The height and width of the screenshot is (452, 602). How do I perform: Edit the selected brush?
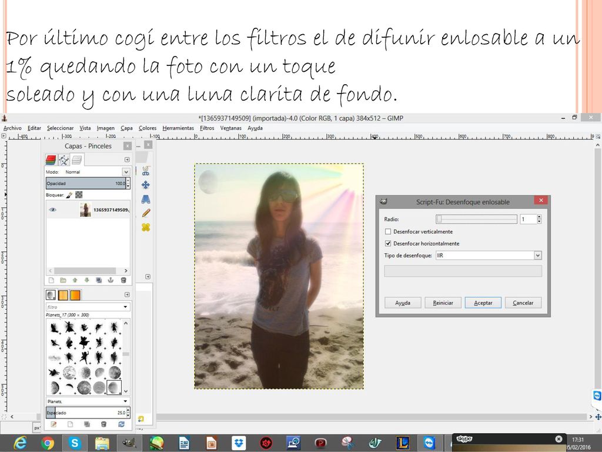pos(53,424)
